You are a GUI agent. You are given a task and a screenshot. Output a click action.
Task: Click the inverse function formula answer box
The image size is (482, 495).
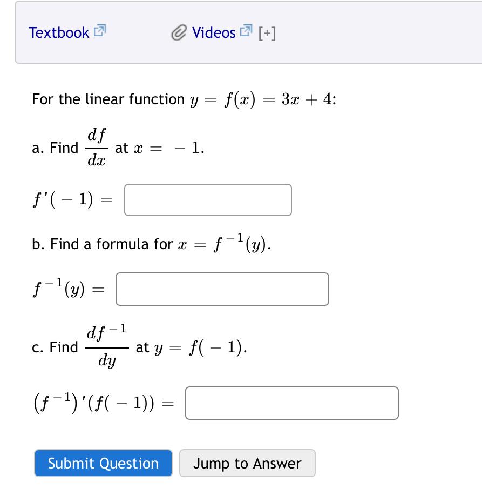click(222, 289)
